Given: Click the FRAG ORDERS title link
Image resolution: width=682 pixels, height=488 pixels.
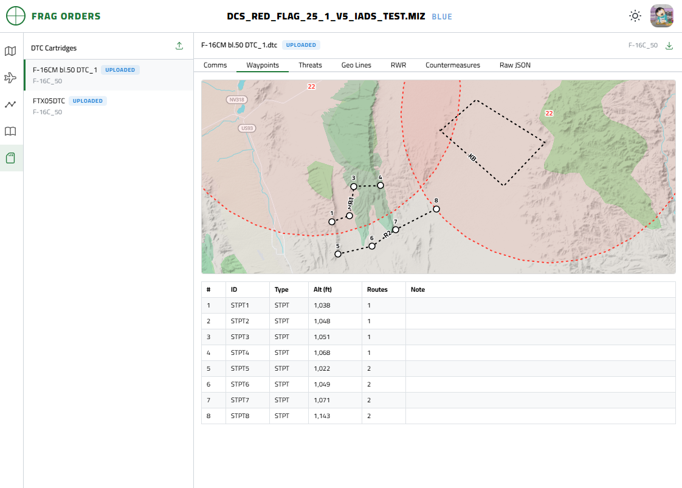Looking at the screenshot, I should (x=66, y=16).
